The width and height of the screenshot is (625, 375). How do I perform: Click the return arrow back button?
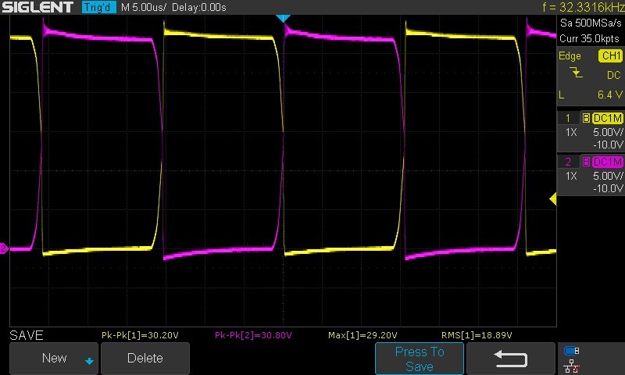point(510,359)
